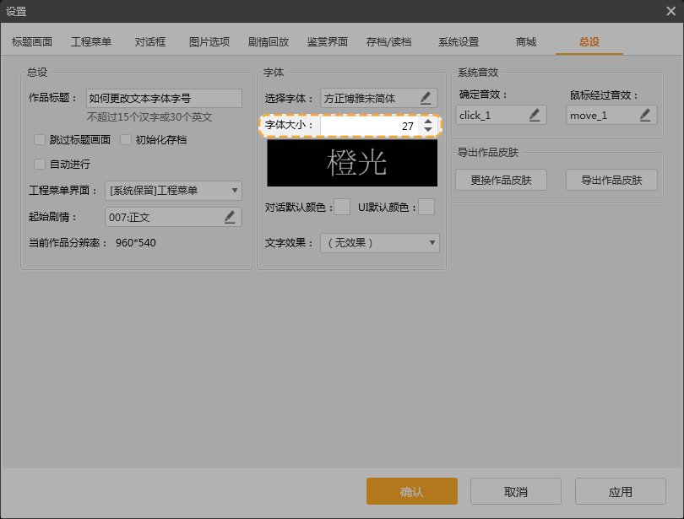Open the UI默认颜色 color swatch
Viewport: 684px width, 519px height.
click(426, 208)
